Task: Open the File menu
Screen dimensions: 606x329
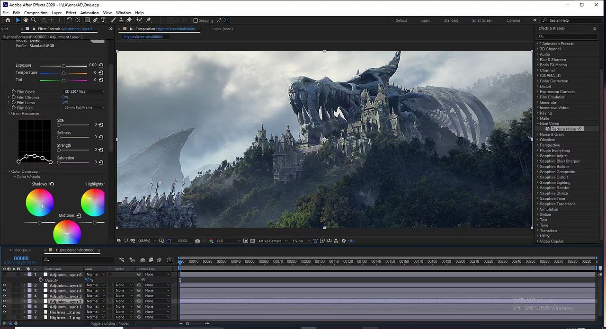Action: coord(6,13)
